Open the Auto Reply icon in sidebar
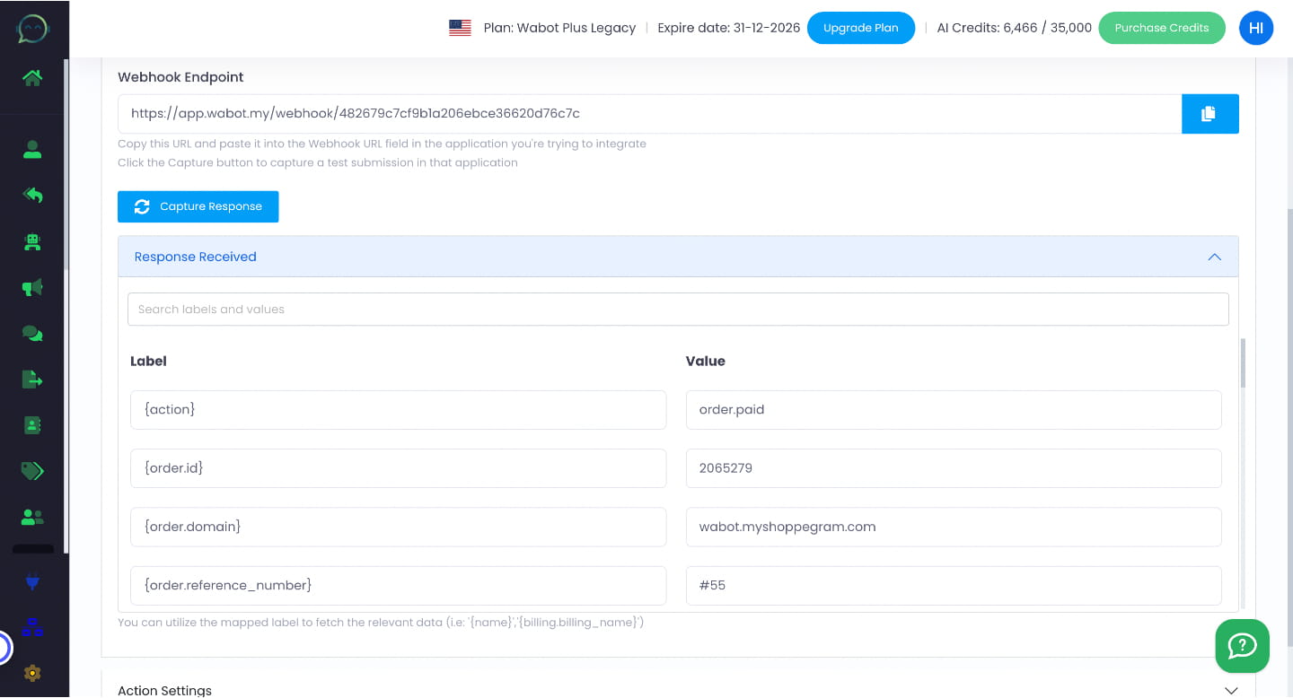The height and width of the screenshot is (698, 1293). (x=31, y=195)
